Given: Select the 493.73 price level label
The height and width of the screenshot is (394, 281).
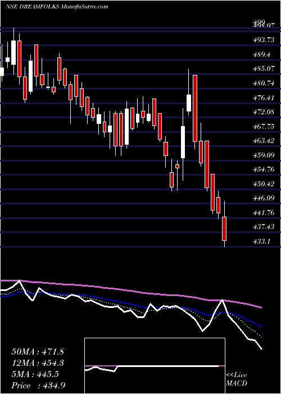Looking at the screenshot, I should [x=263, y=40].
